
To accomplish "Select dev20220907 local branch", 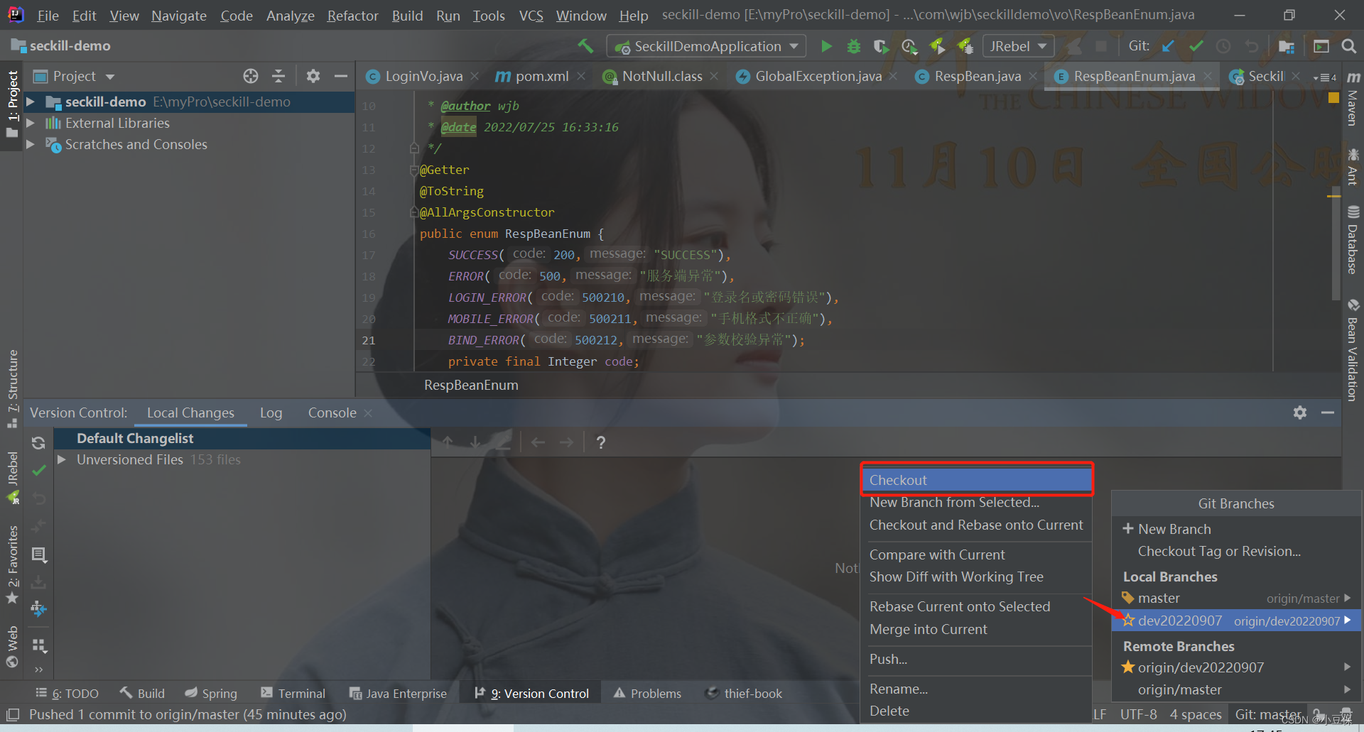I will tap(1236, 621).
